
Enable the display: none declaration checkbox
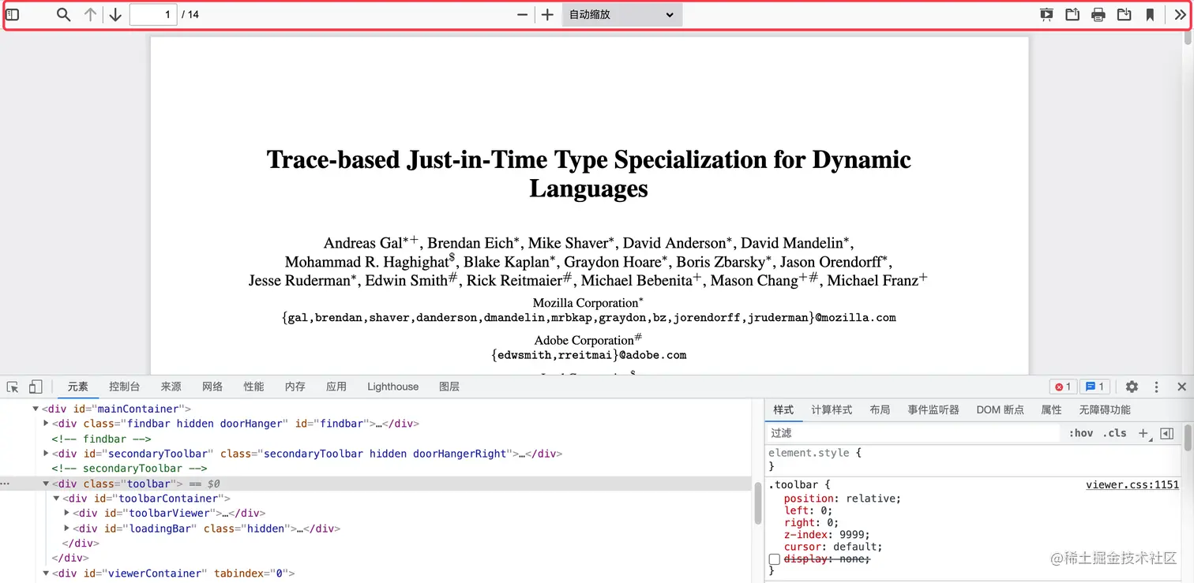point(775,559)
